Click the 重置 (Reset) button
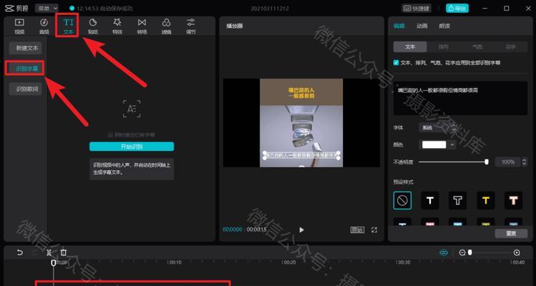 (x=511, y=233)
